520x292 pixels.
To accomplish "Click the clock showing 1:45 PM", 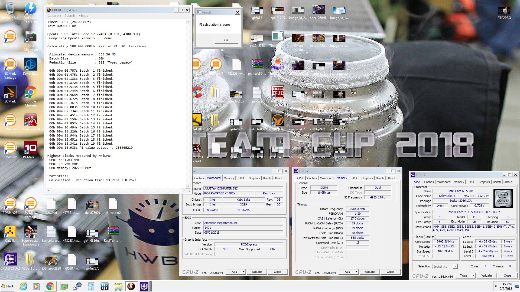I will [x=506, y=284].
